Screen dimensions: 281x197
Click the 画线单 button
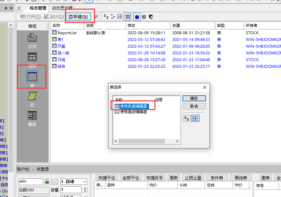(241, 177)
